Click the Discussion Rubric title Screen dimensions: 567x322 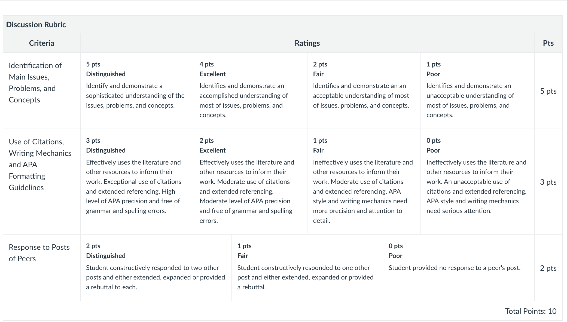click(x=36, y=25)
